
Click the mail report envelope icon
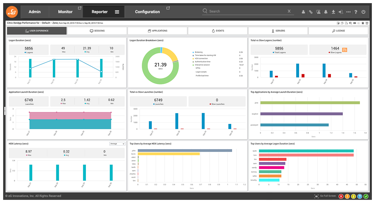click(355, 23)
